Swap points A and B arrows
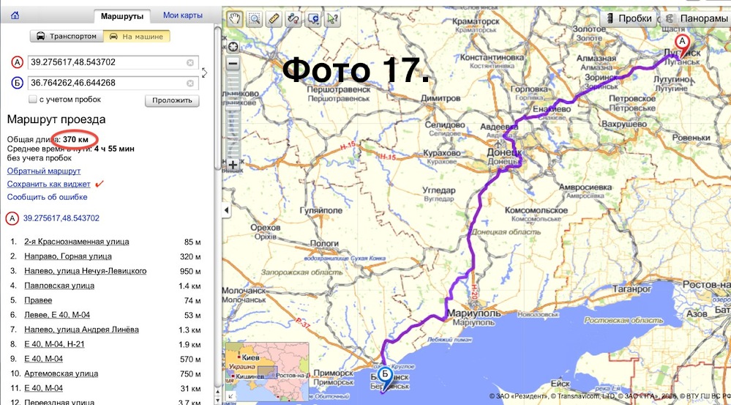Image resolution: width=731 pixels, height=405 pixels. tap(204, 73)
